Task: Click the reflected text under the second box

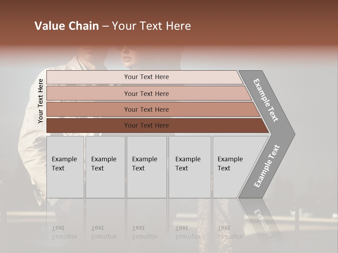Action: click(x=104, y=233)
